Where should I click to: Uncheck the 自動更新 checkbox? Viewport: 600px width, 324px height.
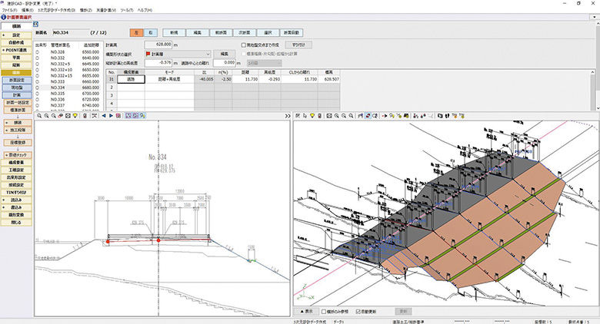point(358,312)
